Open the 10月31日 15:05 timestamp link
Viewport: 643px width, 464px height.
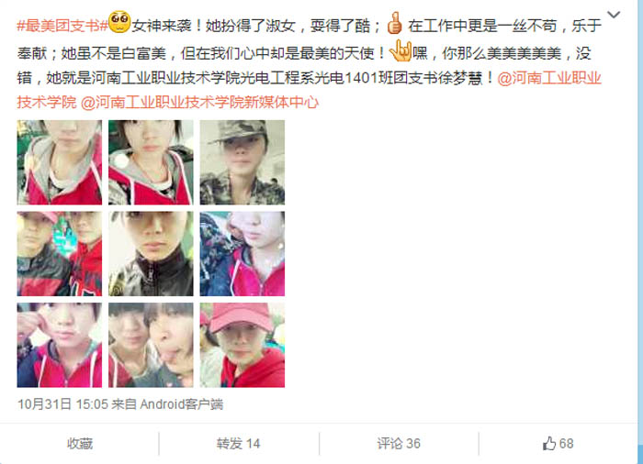62,404
